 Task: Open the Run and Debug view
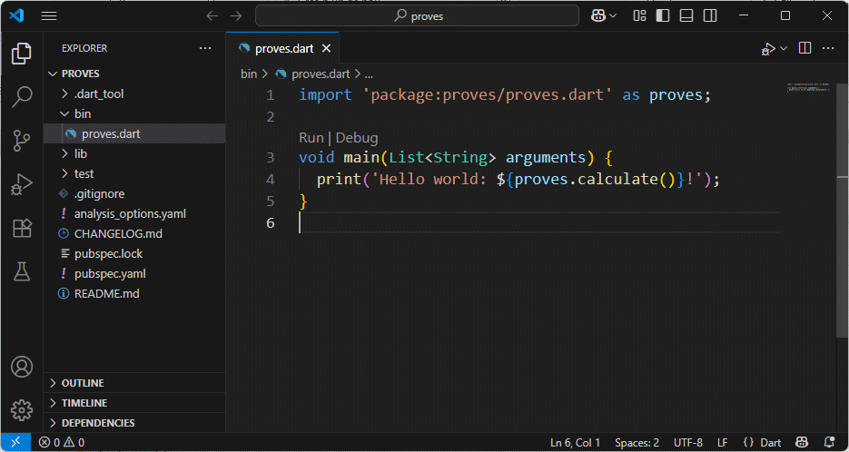(x=22, y=184)
